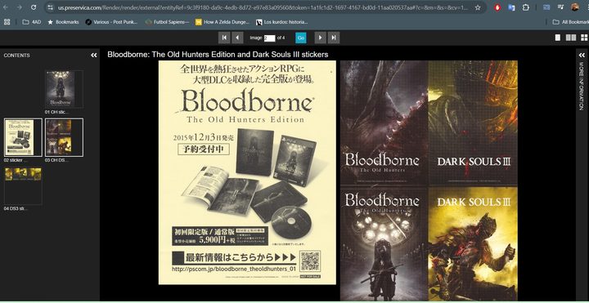This screenshot has width=589, height=303.
Task: Open the Google Translate extension
Action: 511,7
